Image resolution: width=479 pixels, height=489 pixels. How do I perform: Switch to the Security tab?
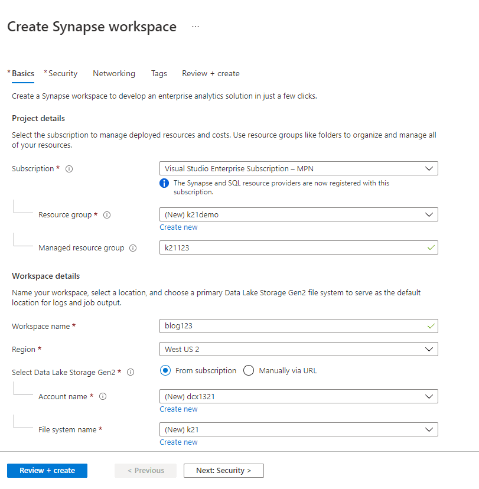coord(63,74)
